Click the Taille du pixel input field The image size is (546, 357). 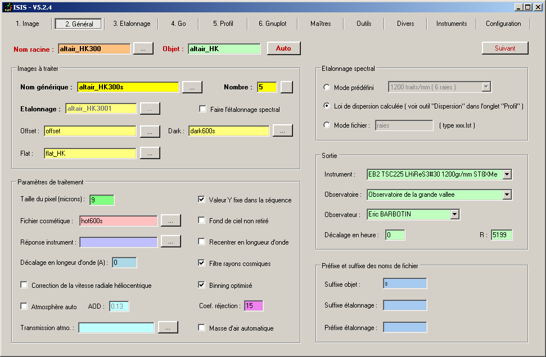click(102, 200)
